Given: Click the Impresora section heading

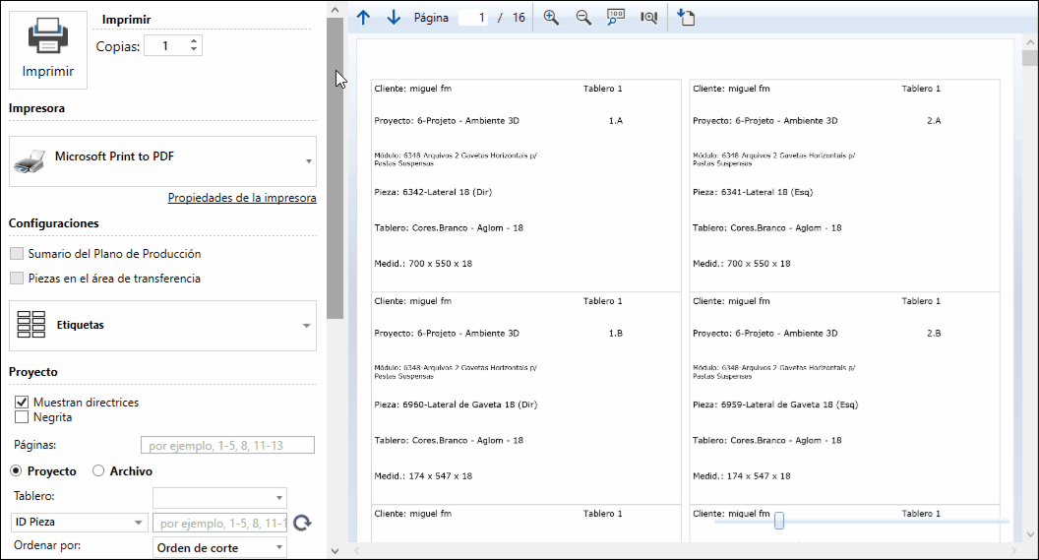Looking at the screenshot, I should pyautogui.click(x=36, y=108).
